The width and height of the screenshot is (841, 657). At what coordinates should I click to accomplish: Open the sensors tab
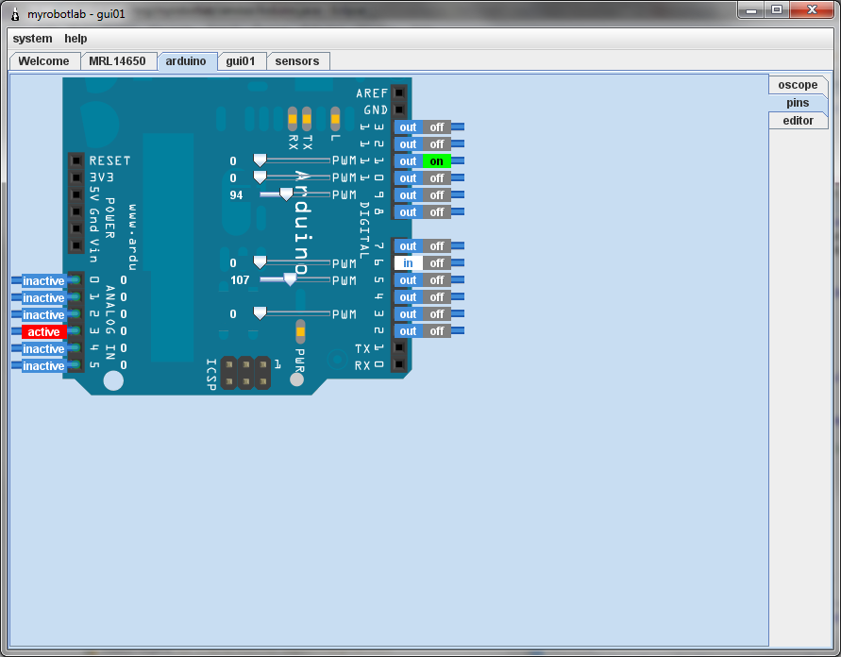point(297,61)
